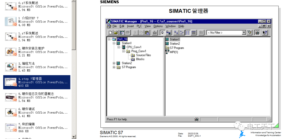284x139 pixels.
Task: Open the Edit menu
Action: coord(122,26)
